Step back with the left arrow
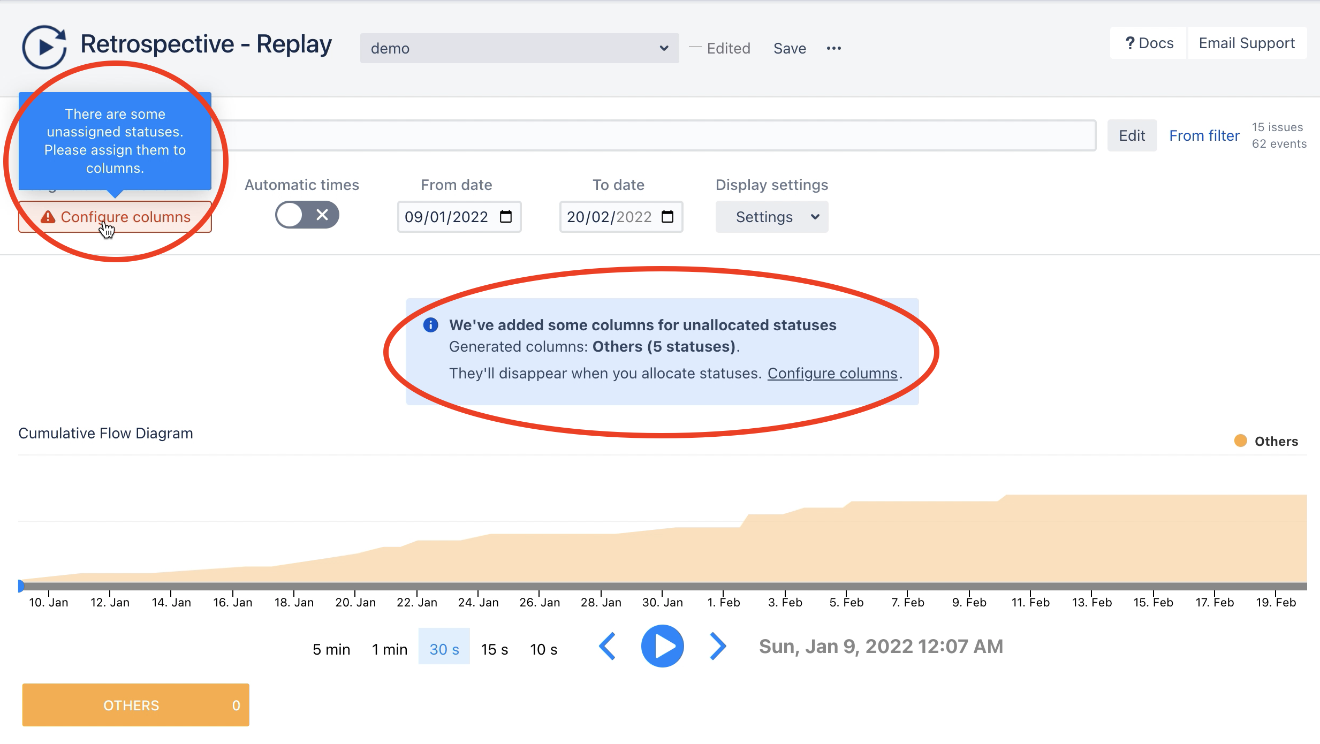This screenshot has width=1320, height=744. (x=608, y=646)
